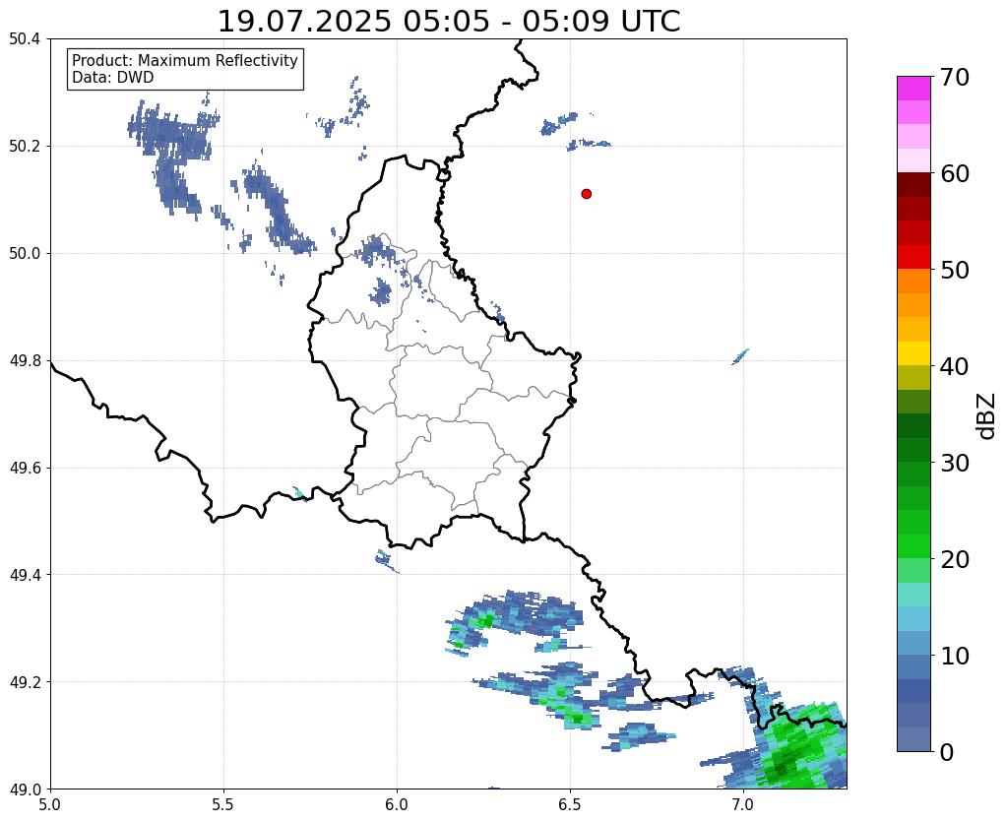Click the colorbar tick label 30
1007x821 pixels.
click(955, 463)
